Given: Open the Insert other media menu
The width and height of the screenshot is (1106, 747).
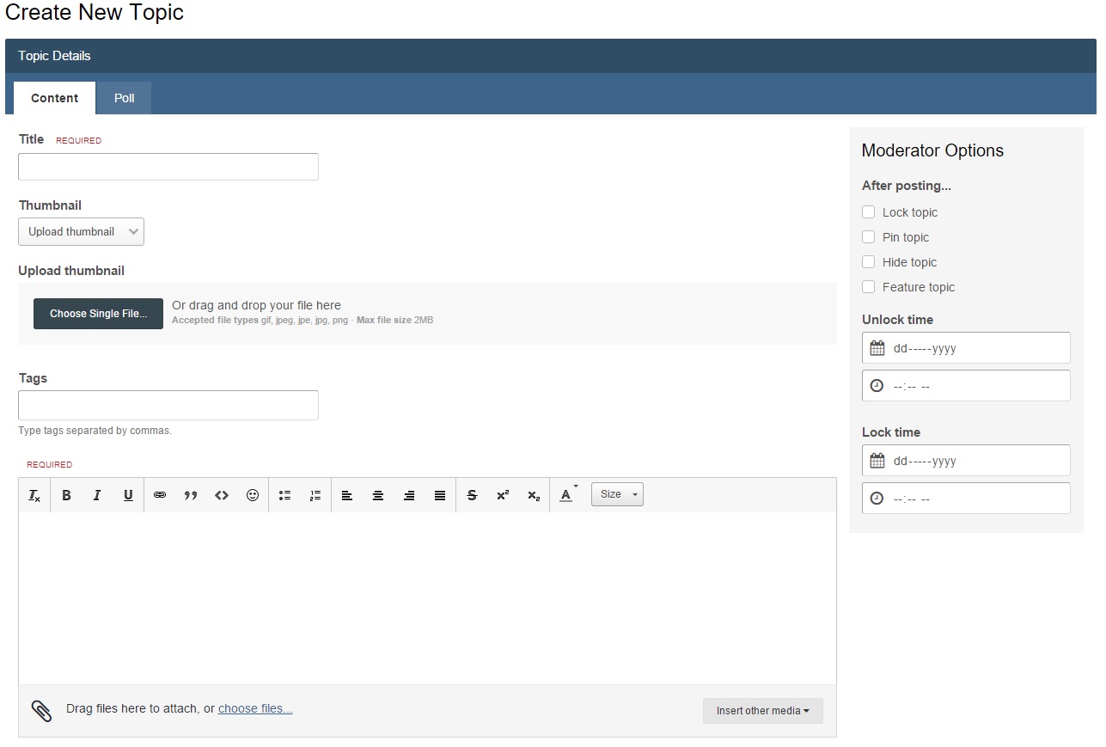Looking at the screenshot, I should tap(762, 711).
